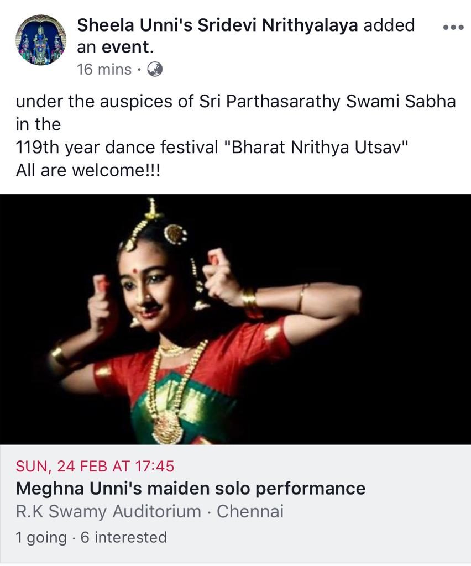Open the page's round profile picture

point(41,40)
